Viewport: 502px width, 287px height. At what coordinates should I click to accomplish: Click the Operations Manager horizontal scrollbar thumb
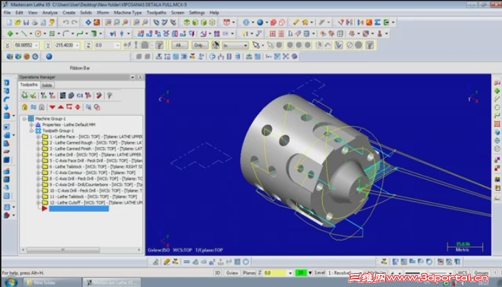coord(63,250)
